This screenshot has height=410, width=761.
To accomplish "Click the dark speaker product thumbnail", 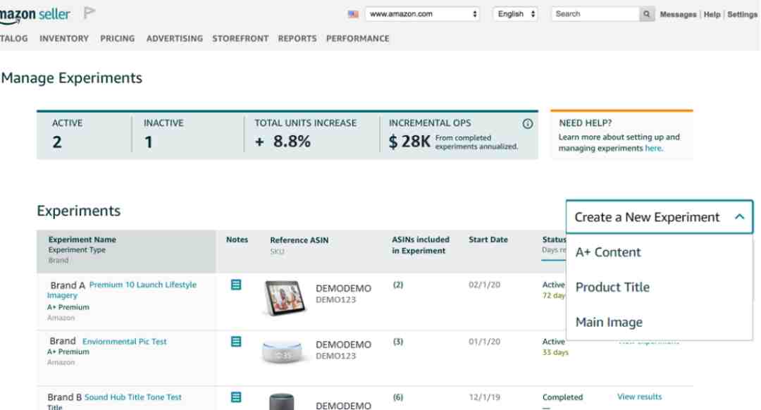I will pyautogui.click(x=281, y=402).
